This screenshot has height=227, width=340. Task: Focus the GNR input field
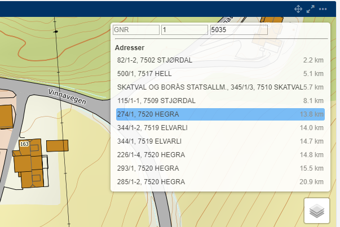[136, 30]
